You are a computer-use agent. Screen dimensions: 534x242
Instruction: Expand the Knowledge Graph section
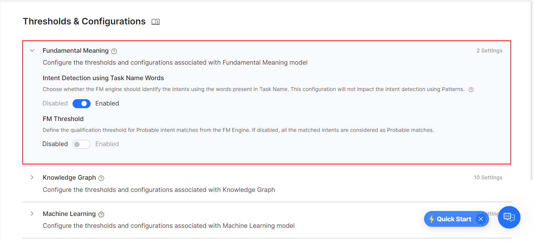tap(32, 177)
